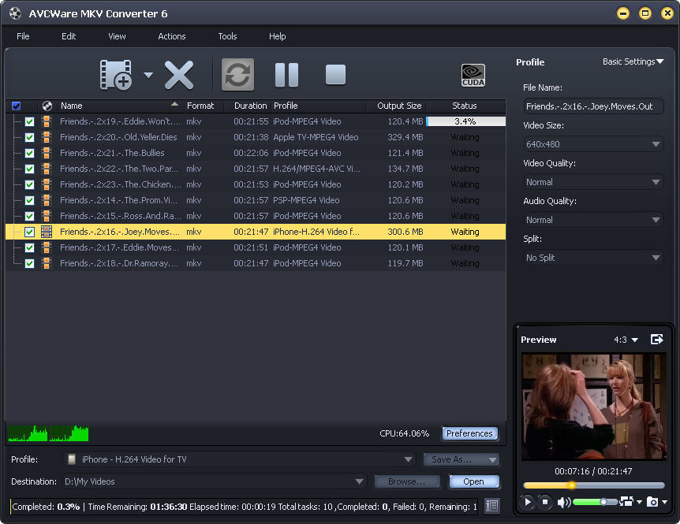Uncheck the 2x15 Ross.And.Ra checkbox

coord(29,216)
